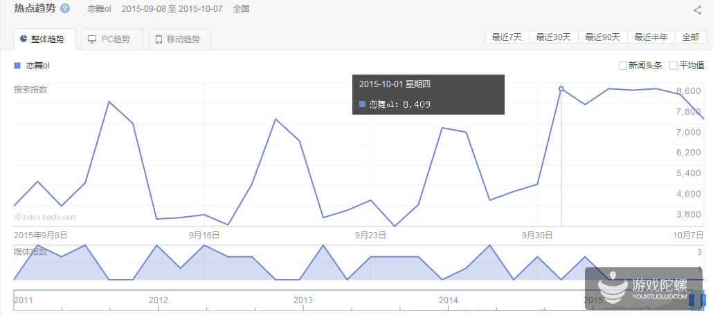Click the pie chart icon on 整体趋势 tab
713x317 pixels.
[x=24, y=39]
